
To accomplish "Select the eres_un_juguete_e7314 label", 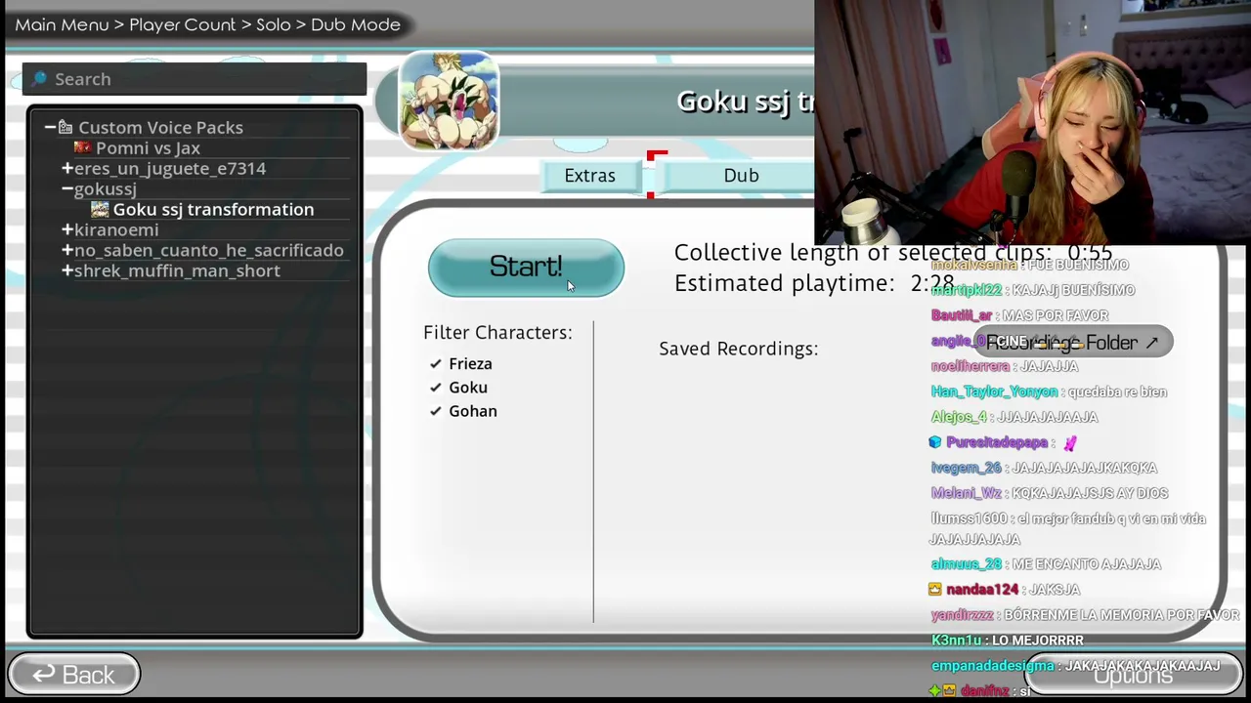I will pyautogui.click(x=170, y=168).
